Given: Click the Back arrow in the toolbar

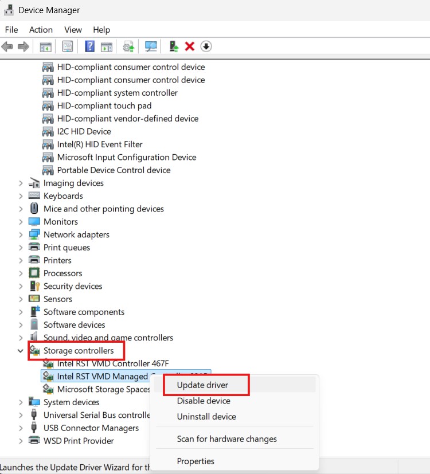Looking at the screenshot, I should point(7,46).
